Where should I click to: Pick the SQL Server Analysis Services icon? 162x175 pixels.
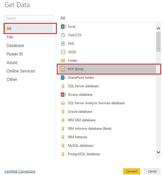63,103
